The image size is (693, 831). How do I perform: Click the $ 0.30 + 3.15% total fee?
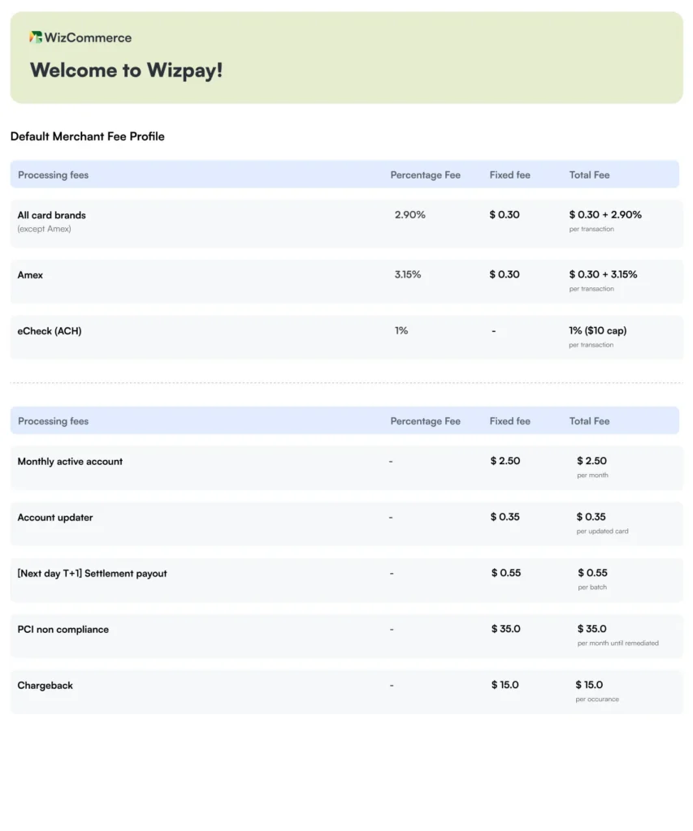click(603, 274)
